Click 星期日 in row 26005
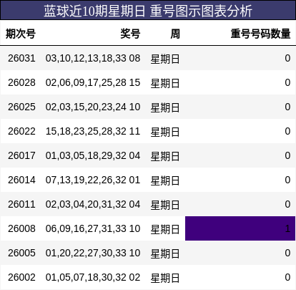296x290 pixels. [165, 253]
